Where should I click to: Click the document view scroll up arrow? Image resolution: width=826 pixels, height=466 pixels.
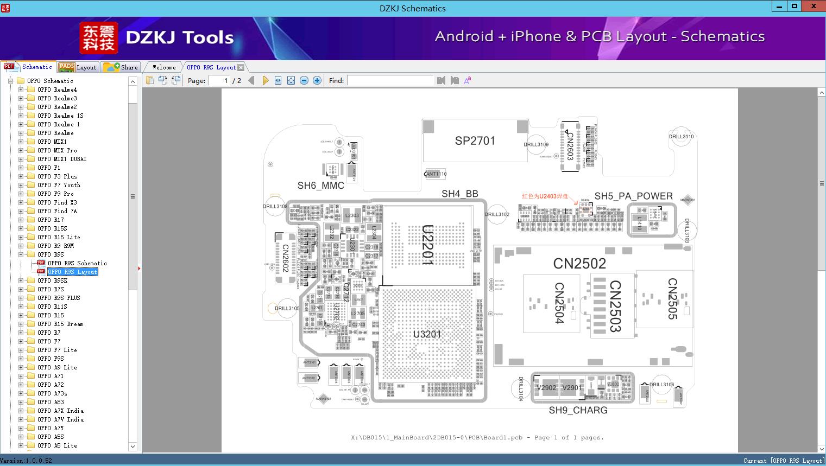[x=821, y=93]
